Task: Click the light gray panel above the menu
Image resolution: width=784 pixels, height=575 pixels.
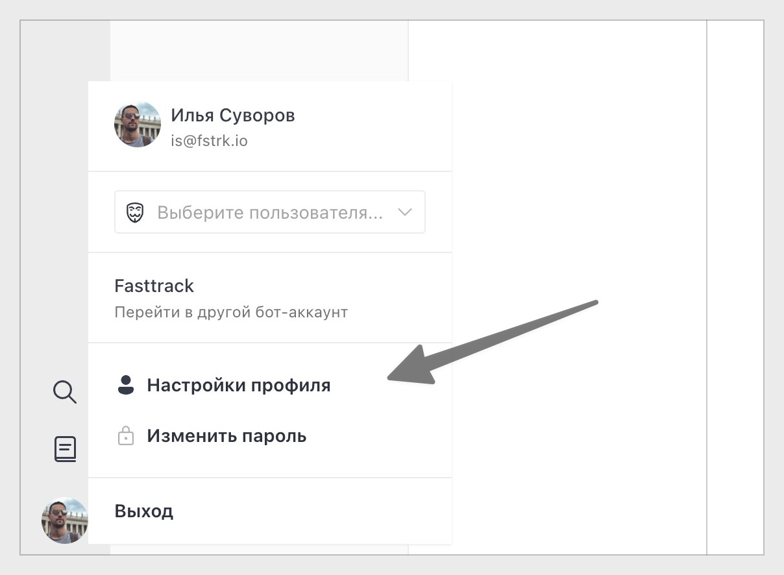Action: [260, 51]
